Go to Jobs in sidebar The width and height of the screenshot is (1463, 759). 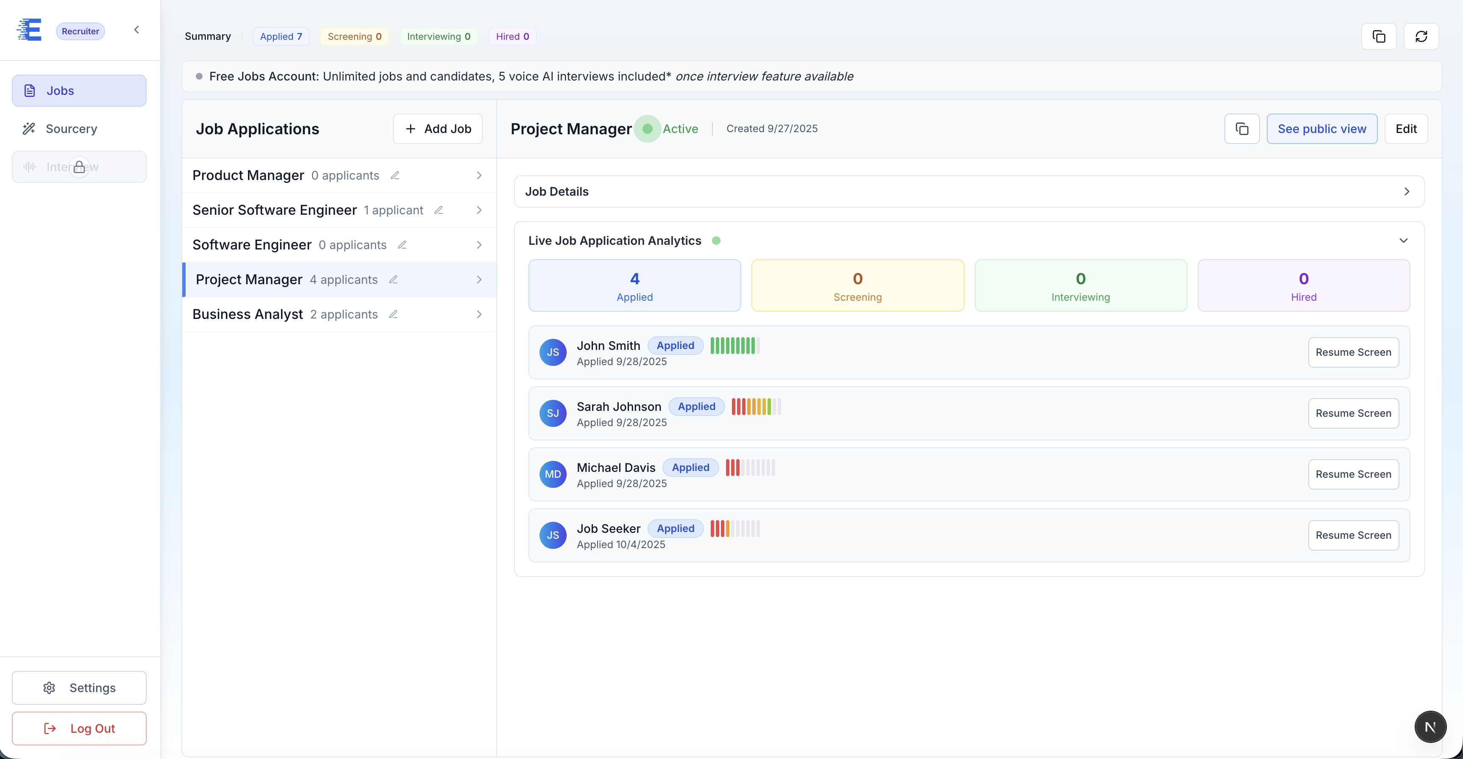(x=79, y=91)
